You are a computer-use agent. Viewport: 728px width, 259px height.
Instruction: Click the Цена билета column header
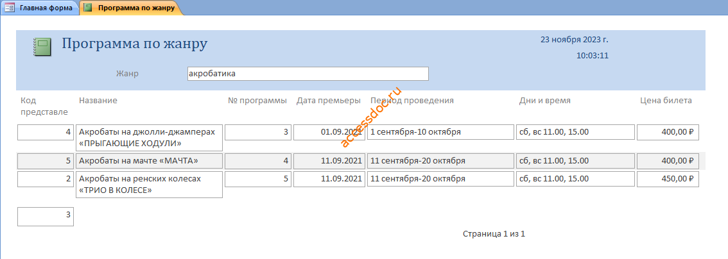(666, 101)
